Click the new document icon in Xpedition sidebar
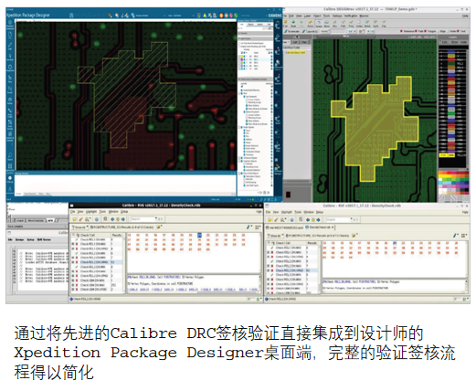476x391 pixels. (10, 35)
